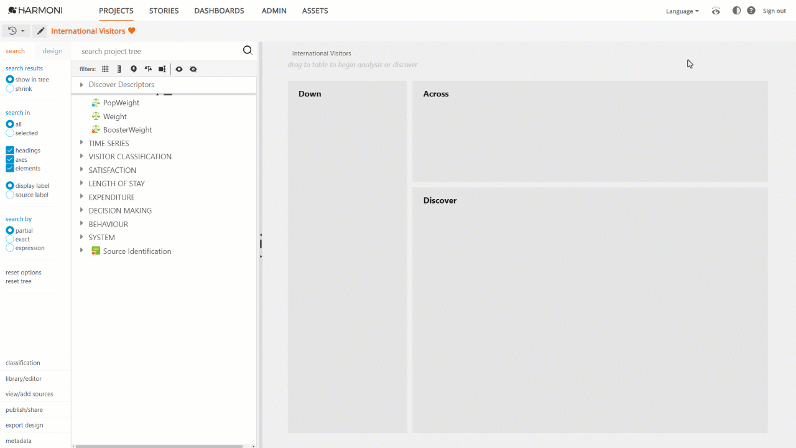
Task: Open the history clock dropdown
Action: pyautogui.click(x=16, y=30)
